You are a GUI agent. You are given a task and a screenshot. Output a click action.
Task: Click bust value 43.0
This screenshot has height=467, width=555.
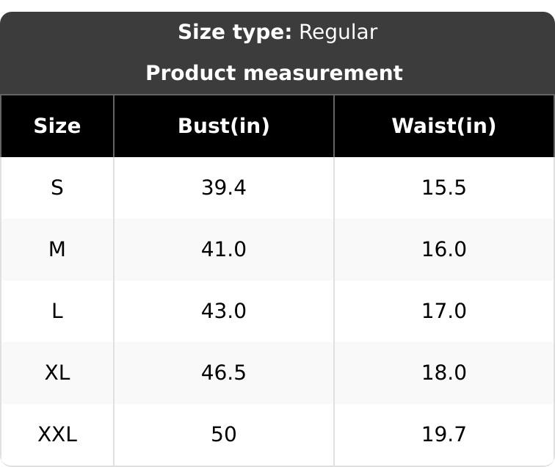click(224, 311)
